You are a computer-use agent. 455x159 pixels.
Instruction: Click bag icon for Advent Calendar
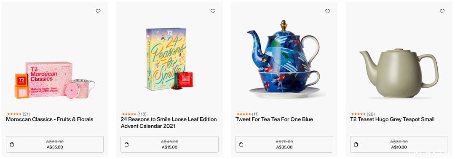pyautogui.click(x=126, y=144)
